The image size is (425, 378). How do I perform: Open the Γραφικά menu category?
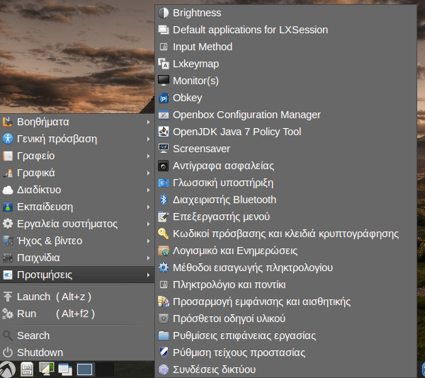pyautogui.click(x=77, y=173)
